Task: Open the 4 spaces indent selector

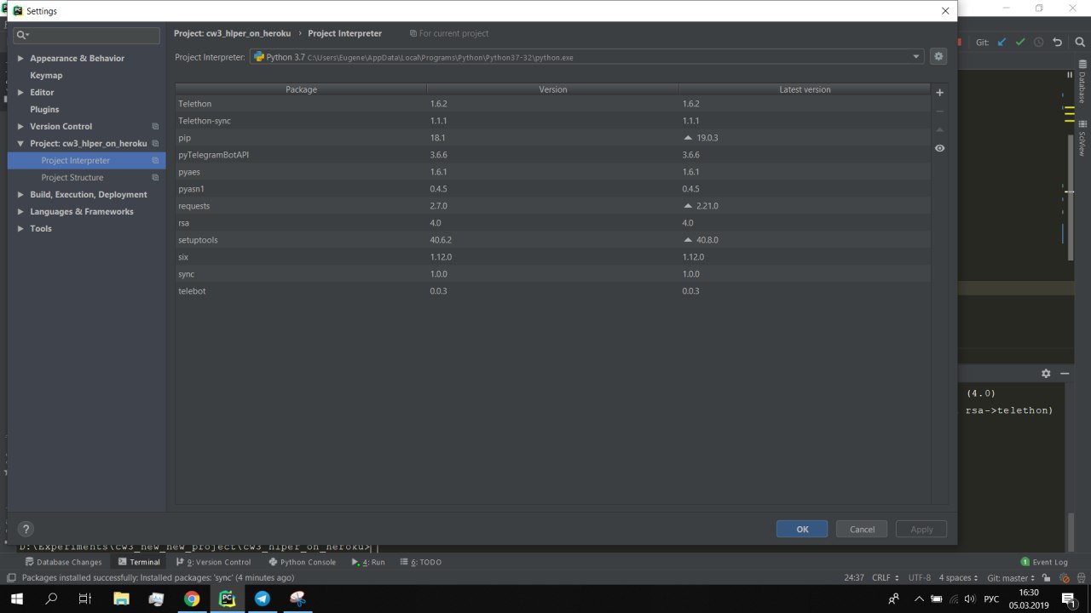Action: pyautogui.click(x=958, y=577)
